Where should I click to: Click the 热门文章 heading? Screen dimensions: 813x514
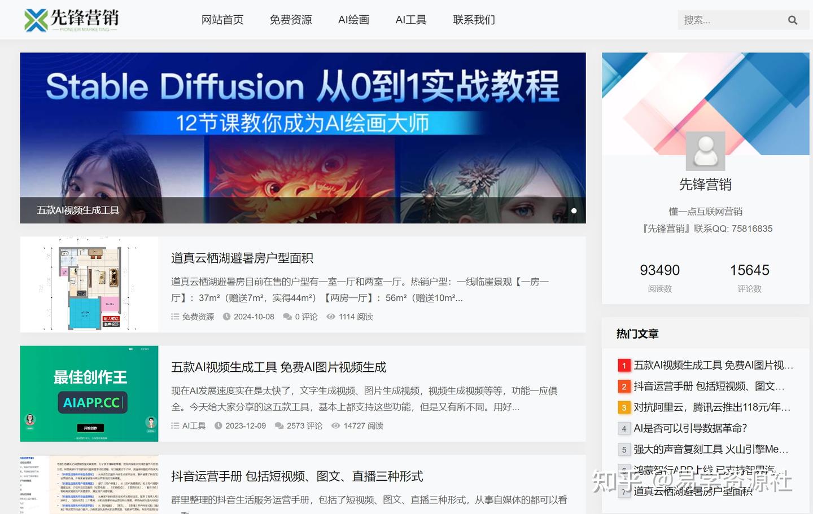637,334
